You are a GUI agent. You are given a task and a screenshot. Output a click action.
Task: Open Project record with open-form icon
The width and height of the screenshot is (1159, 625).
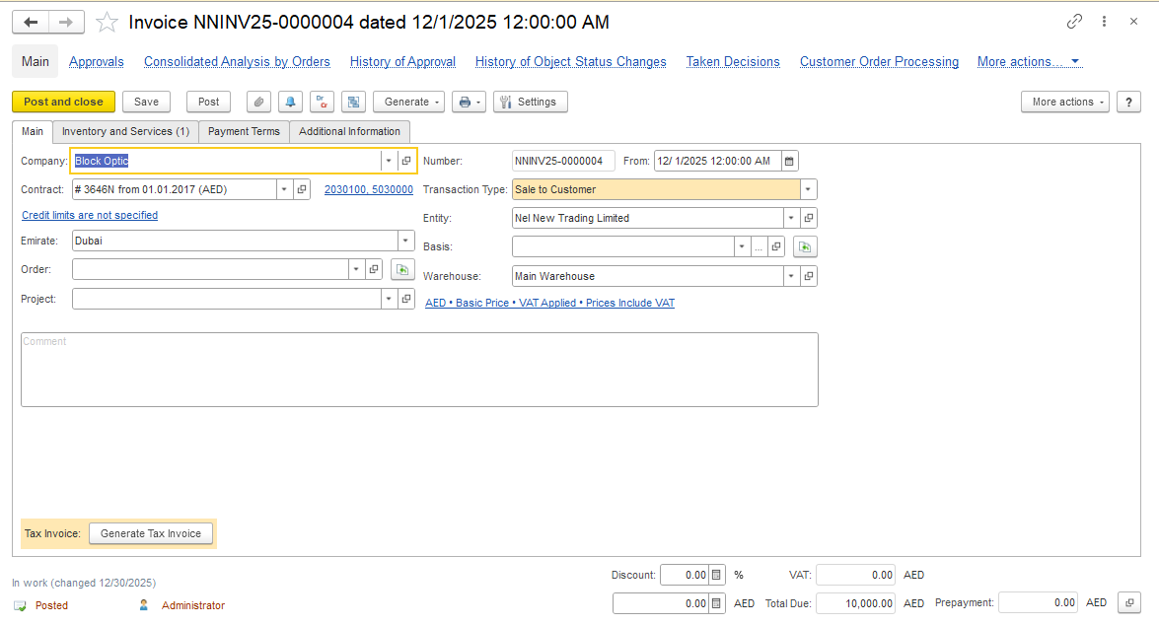click(x=405, y=300)
